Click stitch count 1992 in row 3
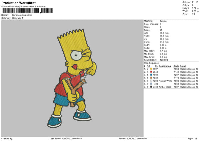200x141 pixels. tap(155, 75)
